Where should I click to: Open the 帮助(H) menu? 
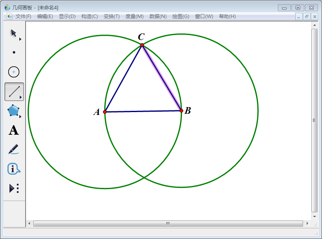point(227,16)
